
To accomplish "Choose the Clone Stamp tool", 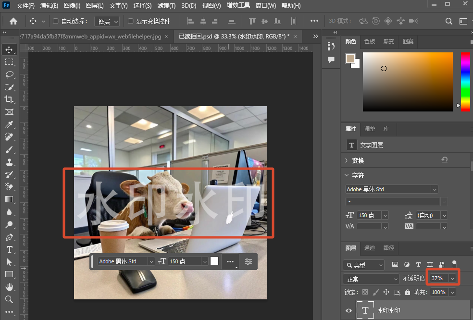I will (9, 162).
